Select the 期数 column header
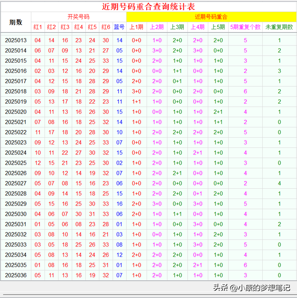297x298 pixels. tap(16, 22)
